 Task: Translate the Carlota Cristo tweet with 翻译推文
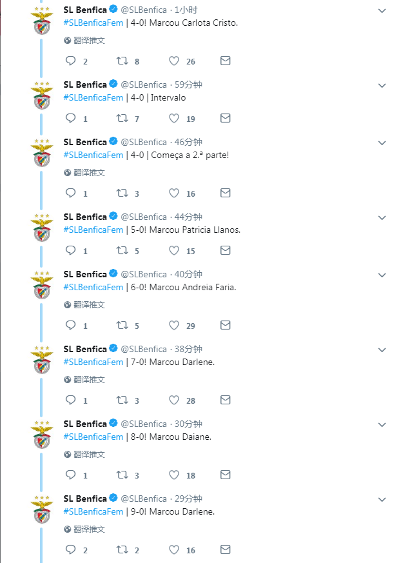[x=84, y=40]
